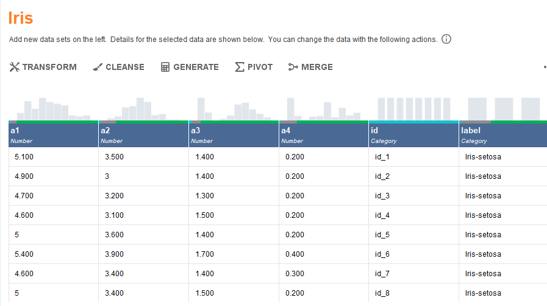This screenshot has height=306, width=547.
Task: Click the a3 column histogram thumbnail
Action: tap(233, 110)
